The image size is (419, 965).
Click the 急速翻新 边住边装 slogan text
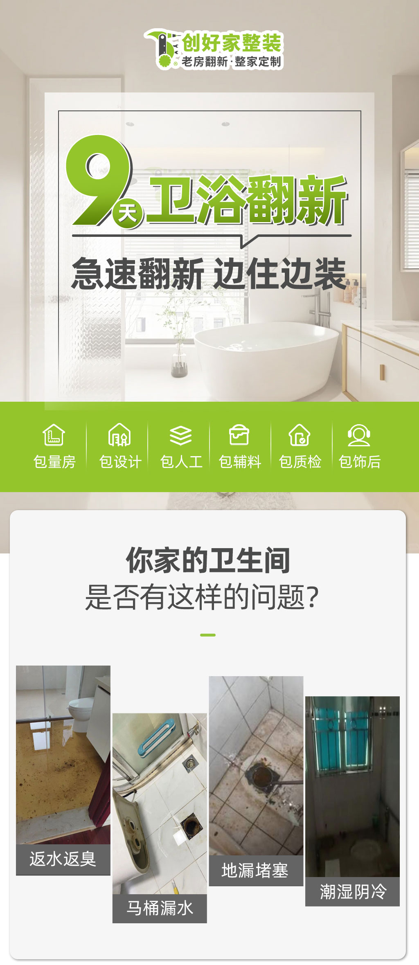click(209, 273)
